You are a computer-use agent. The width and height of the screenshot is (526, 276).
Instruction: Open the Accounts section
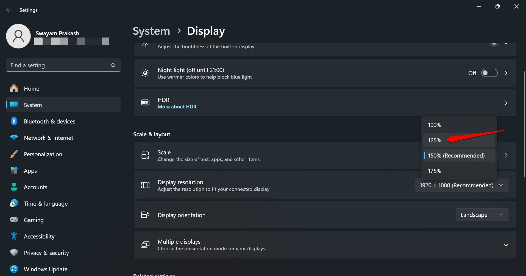pyautogui.click(x=35, y=187)
